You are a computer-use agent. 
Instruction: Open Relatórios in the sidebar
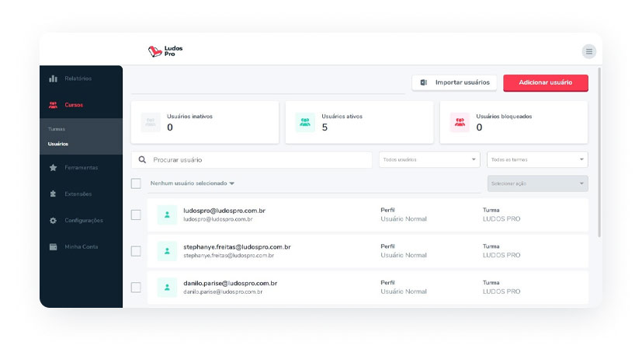click(78, 79)
